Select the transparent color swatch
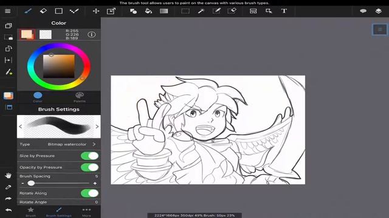The image size is (389, 218). point(46,35)
